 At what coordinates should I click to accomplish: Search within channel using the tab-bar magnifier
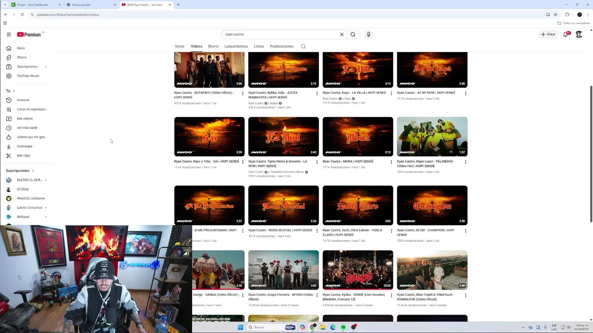303,46
